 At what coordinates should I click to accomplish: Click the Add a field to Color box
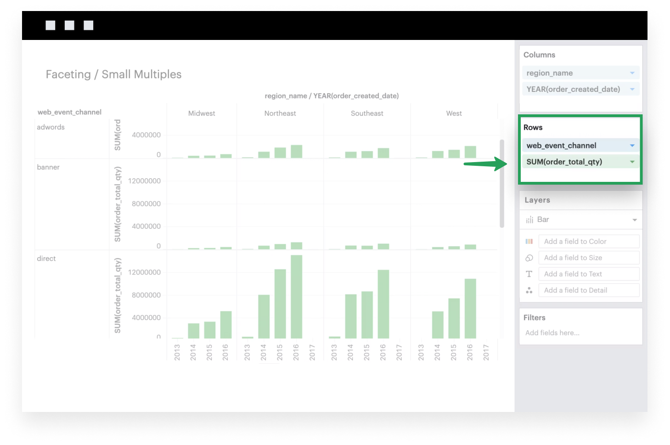(589, 242)
